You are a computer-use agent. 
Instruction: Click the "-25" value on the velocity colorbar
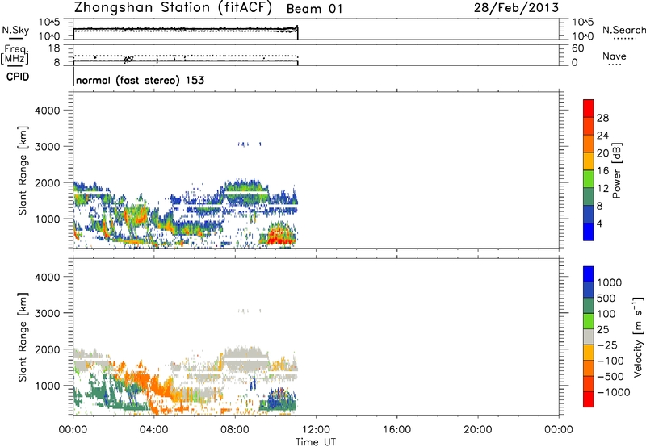click(607, 345)
